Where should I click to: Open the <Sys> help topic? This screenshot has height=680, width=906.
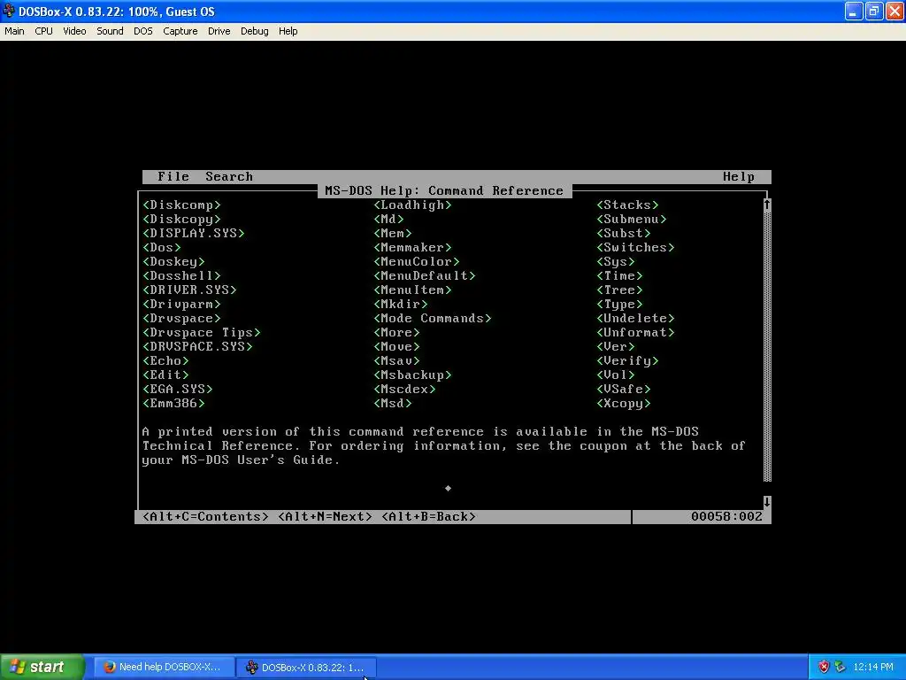click(x=616, y=261)
